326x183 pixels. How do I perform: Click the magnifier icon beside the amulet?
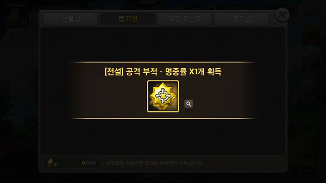pos(188,104)
